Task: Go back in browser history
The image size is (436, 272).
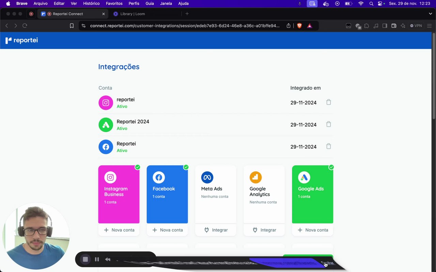Action: click(x=6, y=26)
